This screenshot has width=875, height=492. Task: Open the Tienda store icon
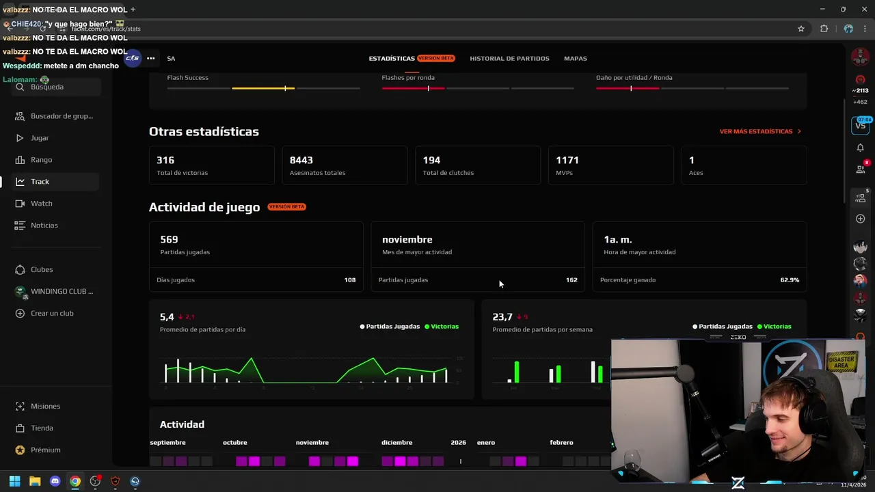[20, 428]
